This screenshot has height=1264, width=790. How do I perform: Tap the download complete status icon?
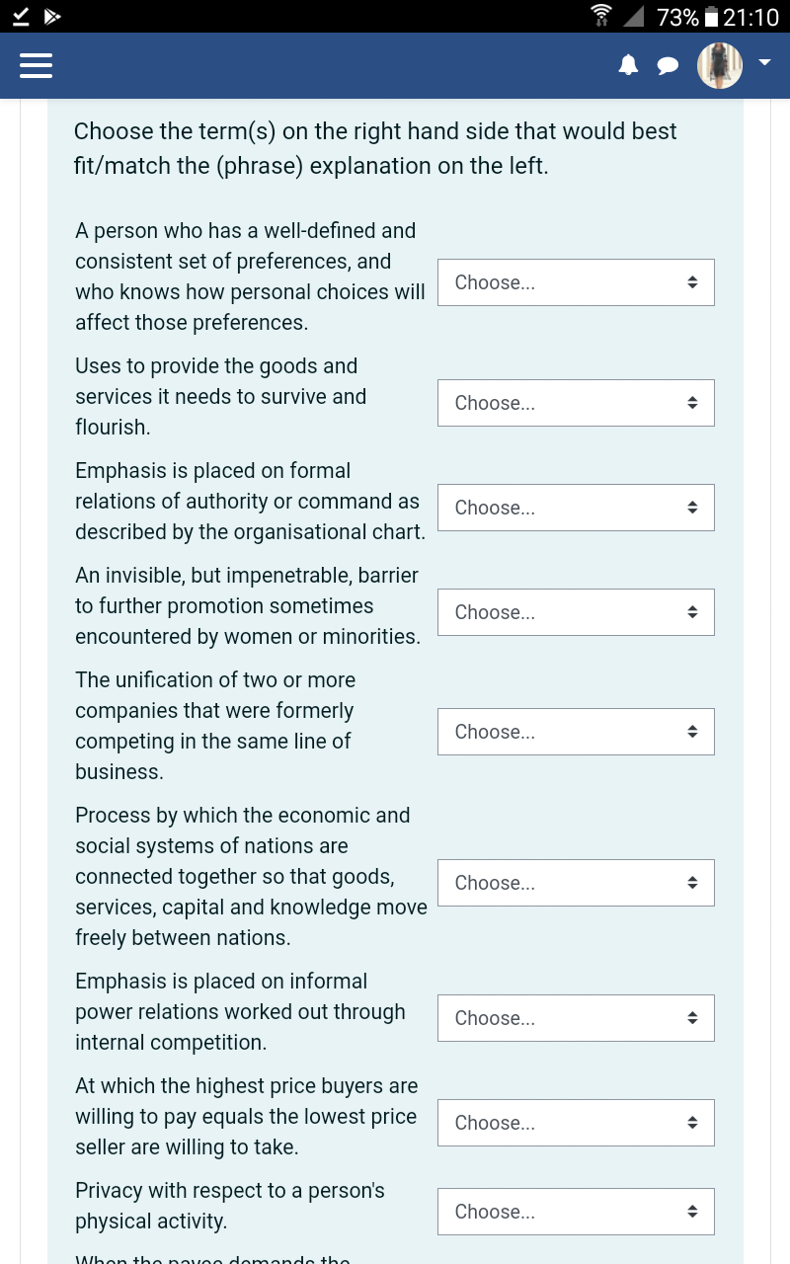pos(20,16)
